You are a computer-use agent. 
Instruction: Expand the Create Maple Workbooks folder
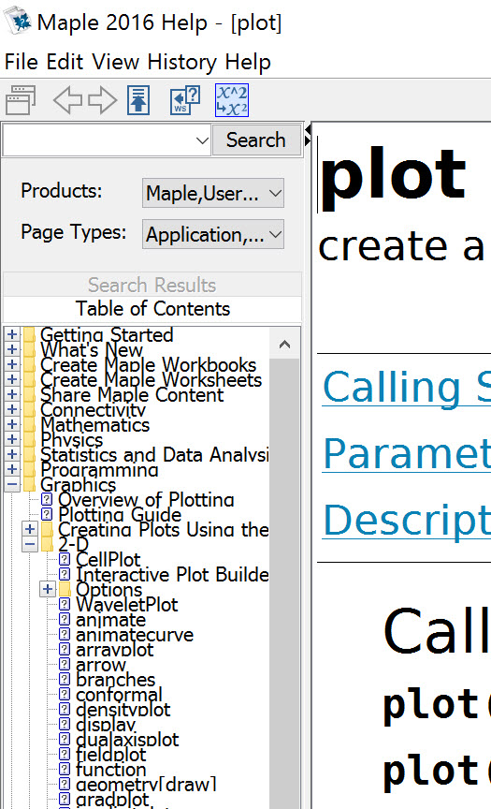(12, 364)
